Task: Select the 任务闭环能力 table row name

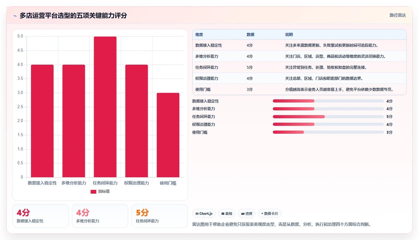Action: coord(207,67)
